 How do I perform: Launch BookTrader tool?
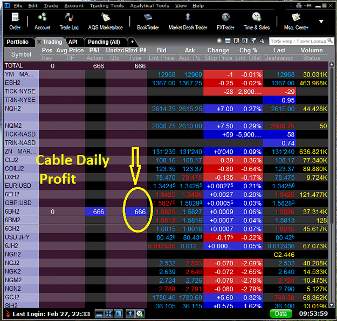pyautogui.click(x=148, y=21)
